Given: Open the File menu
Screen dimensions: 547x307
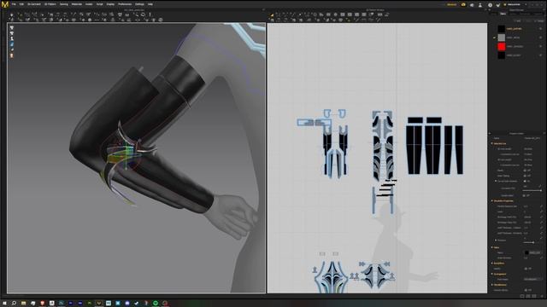Looking at the screenshot, I should [x=14, y=4].
